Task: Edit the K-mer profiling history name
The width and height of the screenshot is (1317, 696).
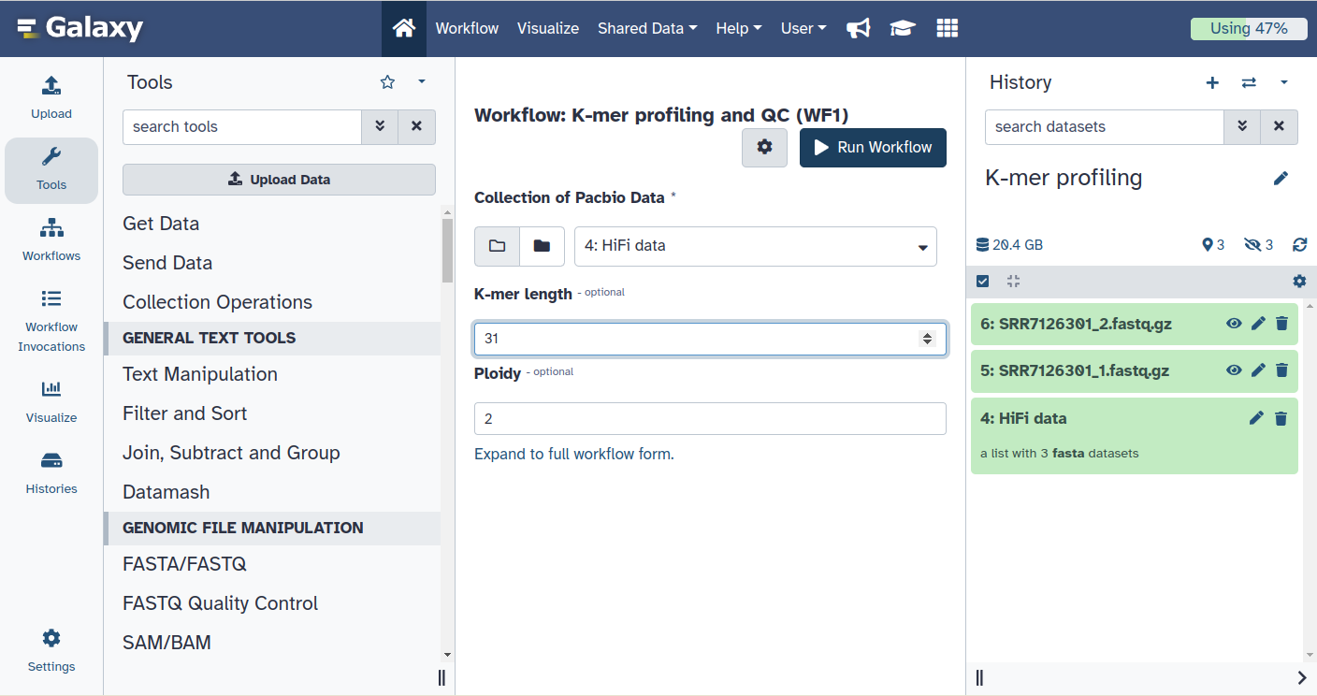Action: (x=1281, y=178)
